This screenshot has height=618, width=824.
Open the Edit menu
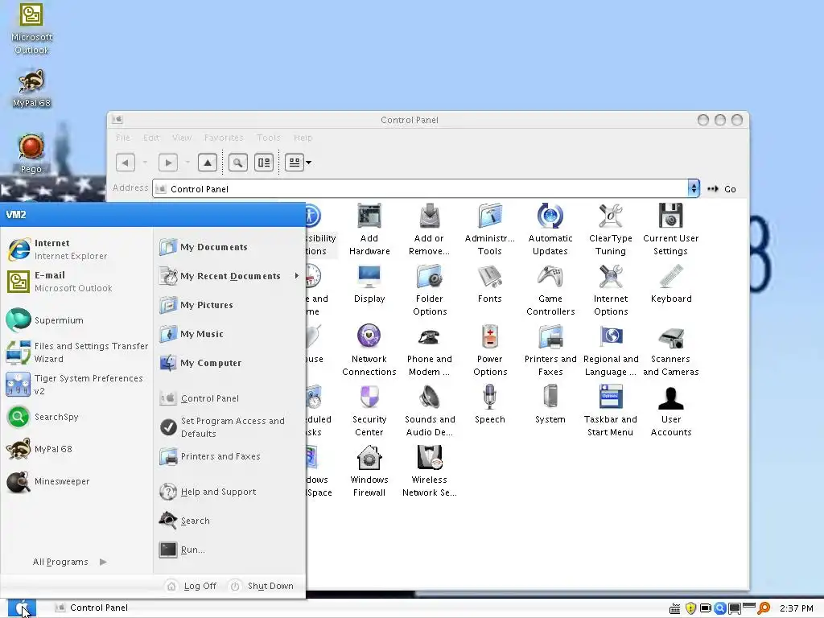point(150,138)
